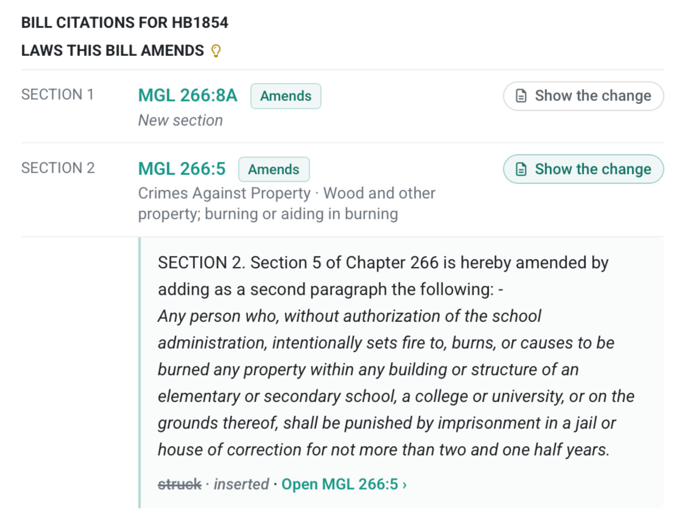The height and width of the screenshot is (521, 680).
Task: Hide the change for Section 2
Action: point(583,169)
